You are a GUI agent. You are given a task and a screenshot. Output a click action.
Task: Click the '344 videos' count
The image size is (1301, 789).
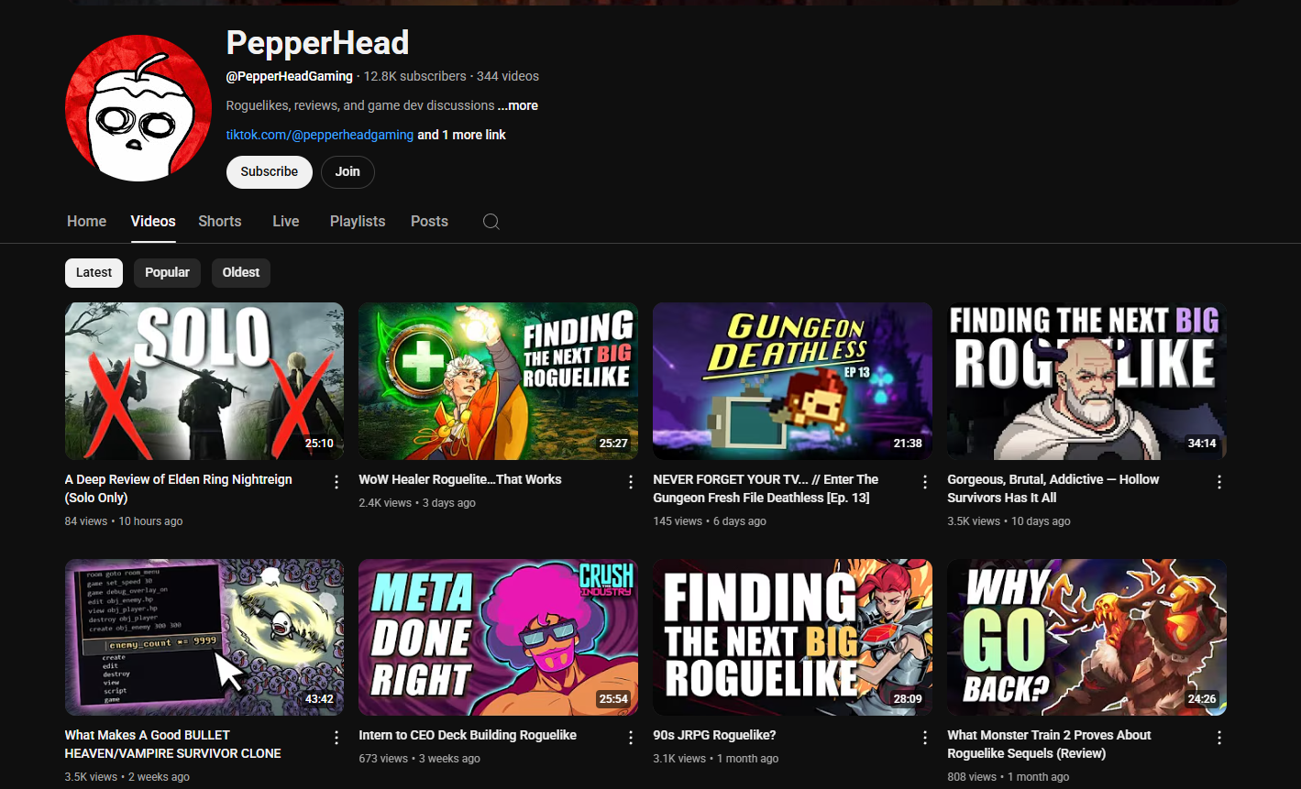508,76
